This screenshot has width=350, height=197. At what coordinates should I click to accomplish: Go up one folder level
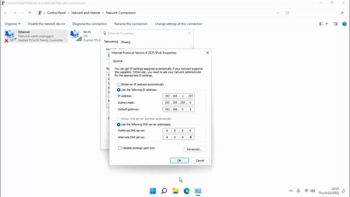click(x=30, y=13)
